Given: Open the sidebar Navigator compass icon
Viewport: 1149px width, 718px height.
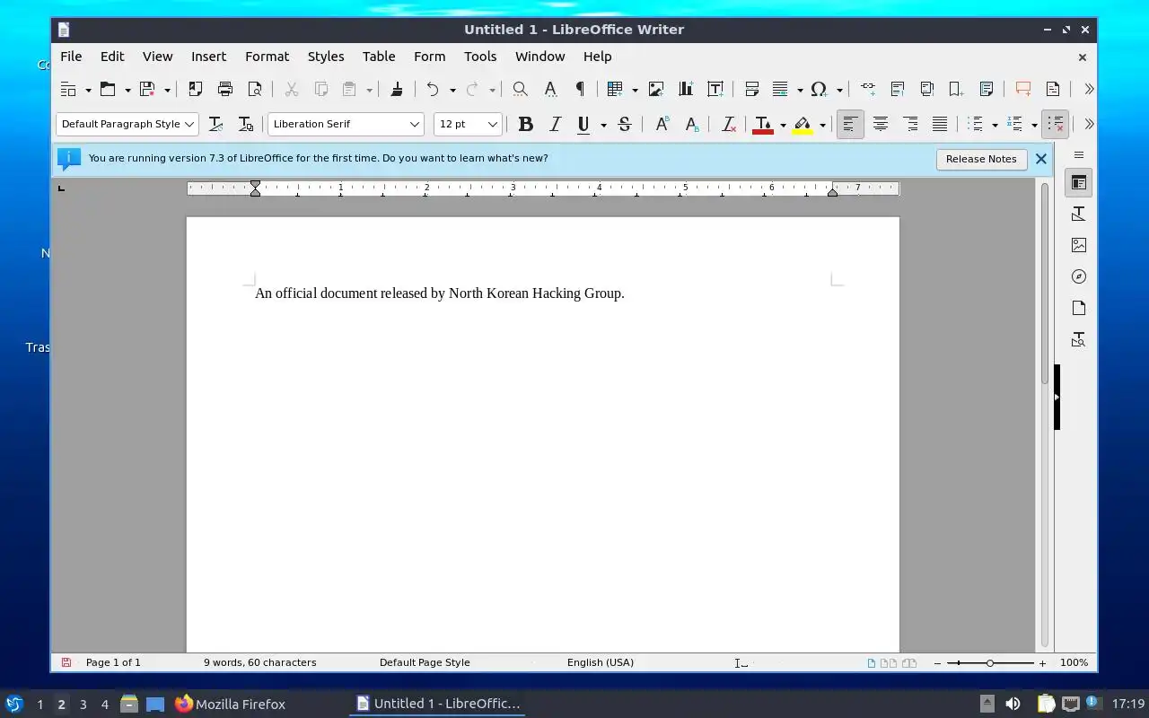Looking at the screenshot, I should [x=1078, y=276].
